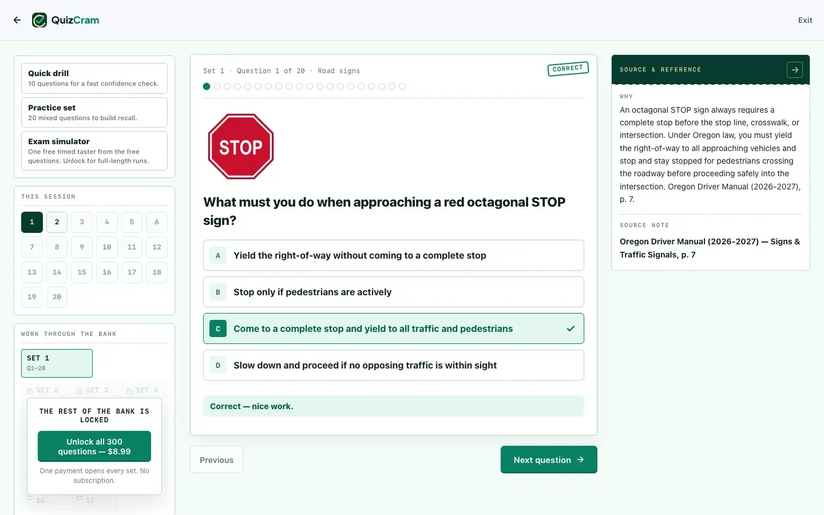Jump to question 20 in session grid
Screen dimensions: 824x515
pos(57,297)
